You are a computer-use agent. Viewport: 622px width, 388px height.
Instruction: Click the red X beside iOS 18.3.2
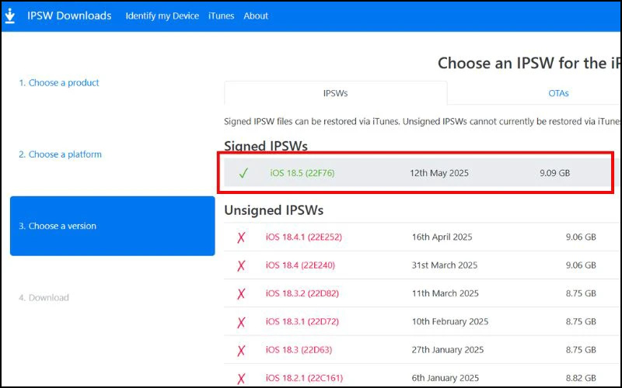(x=241, y=293)
